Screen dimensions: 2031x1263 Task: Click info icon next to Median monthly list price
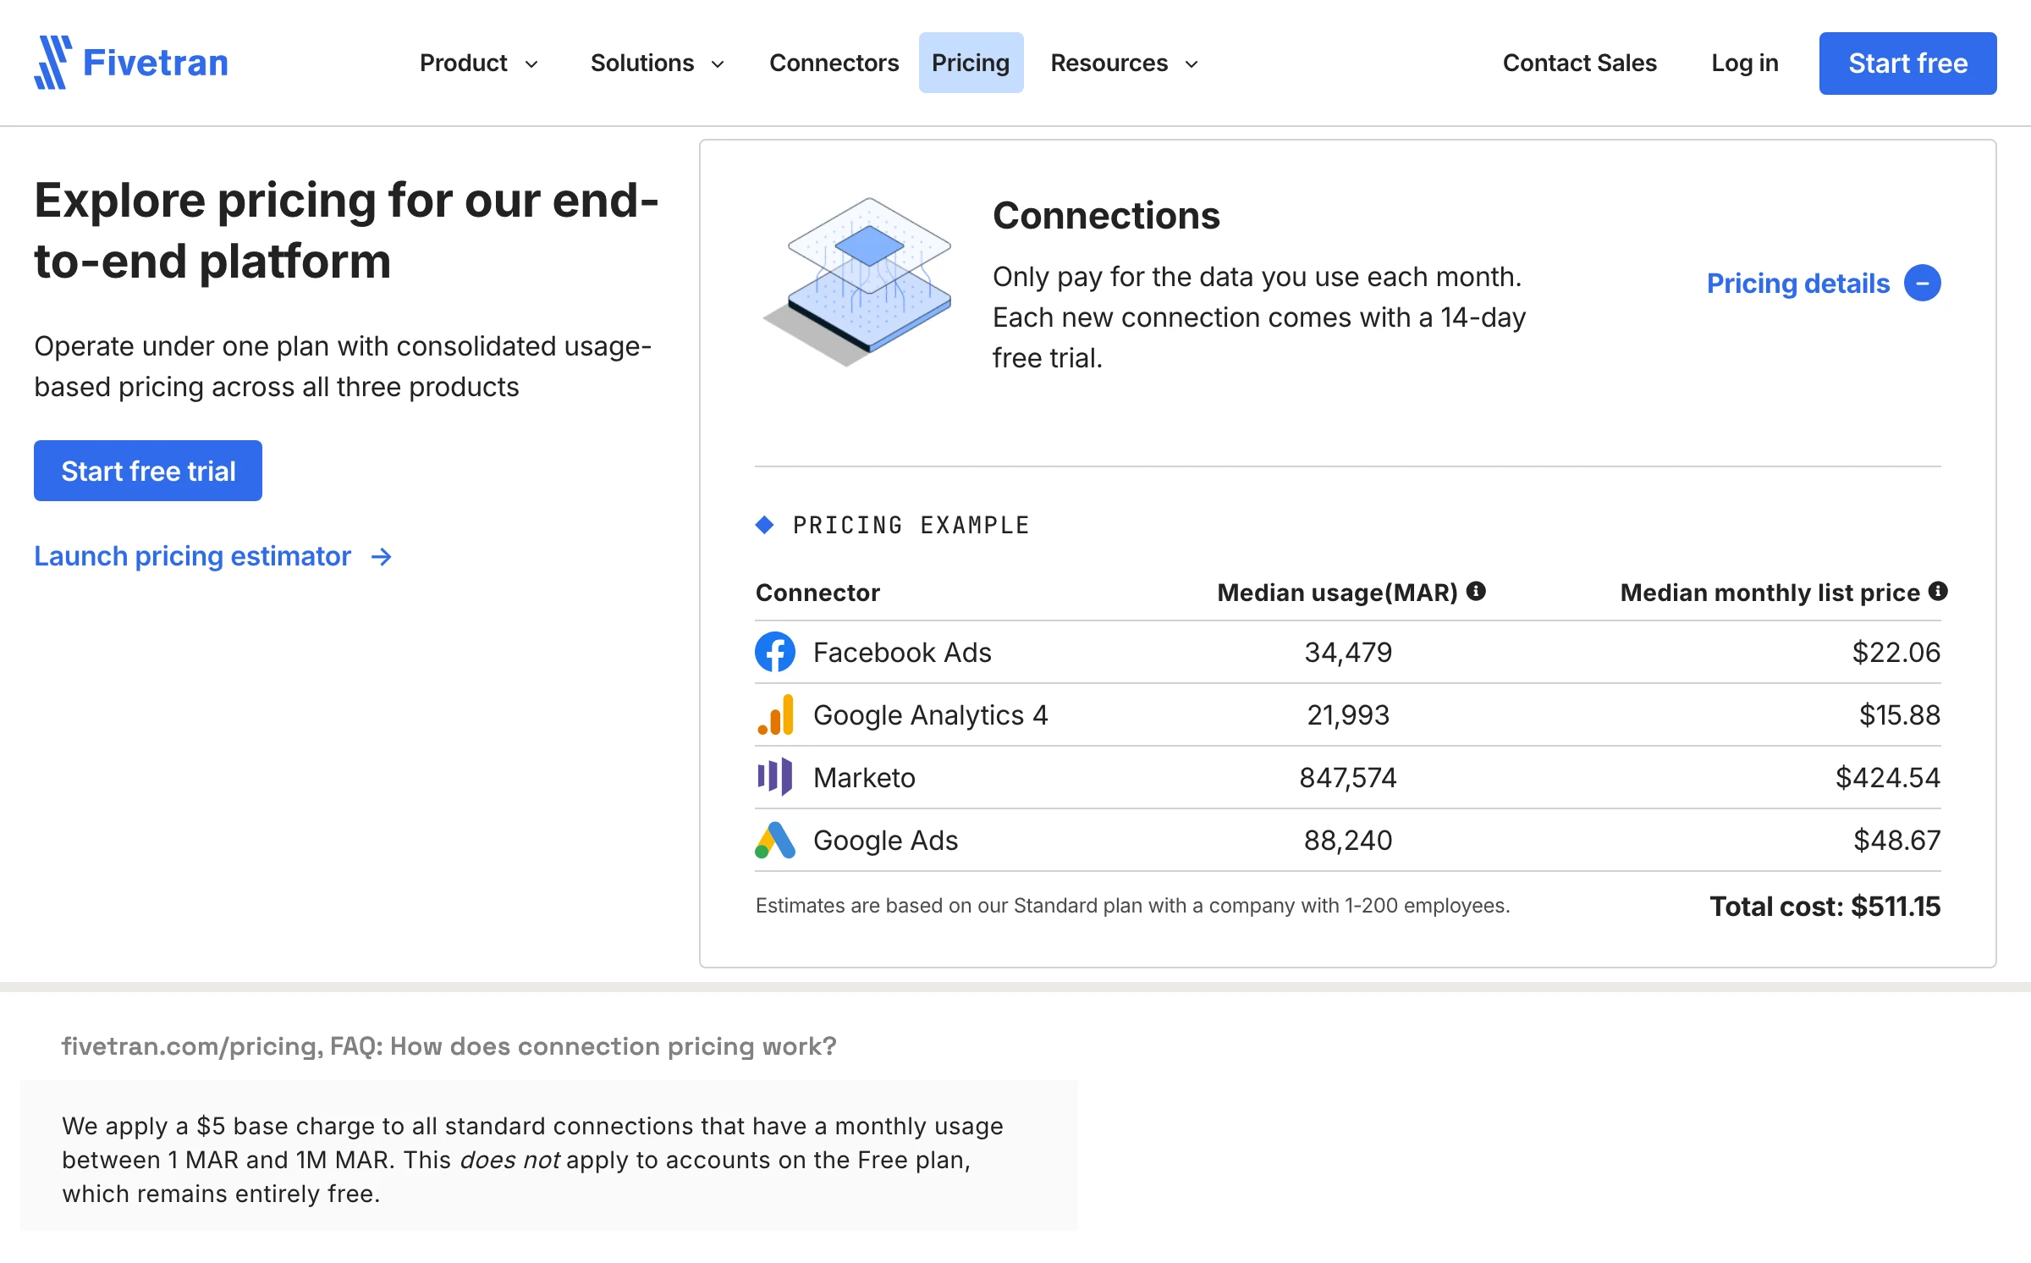pos(1938,591)
